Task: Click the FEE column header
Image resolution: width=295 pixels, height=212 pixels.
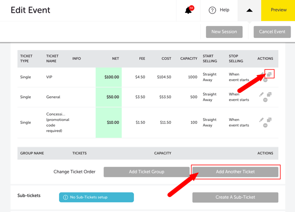Action: click(142, 58)
